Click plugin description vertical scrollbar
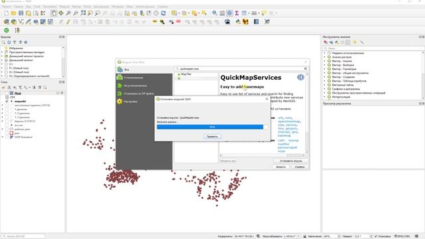 (307, 112)
